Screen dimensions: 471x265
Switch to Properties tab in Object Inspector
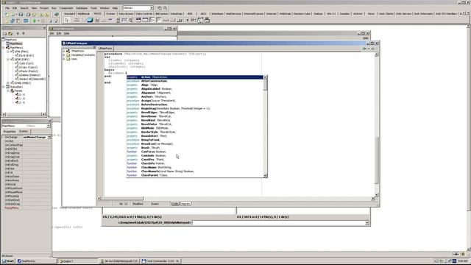tap(10, 132)
